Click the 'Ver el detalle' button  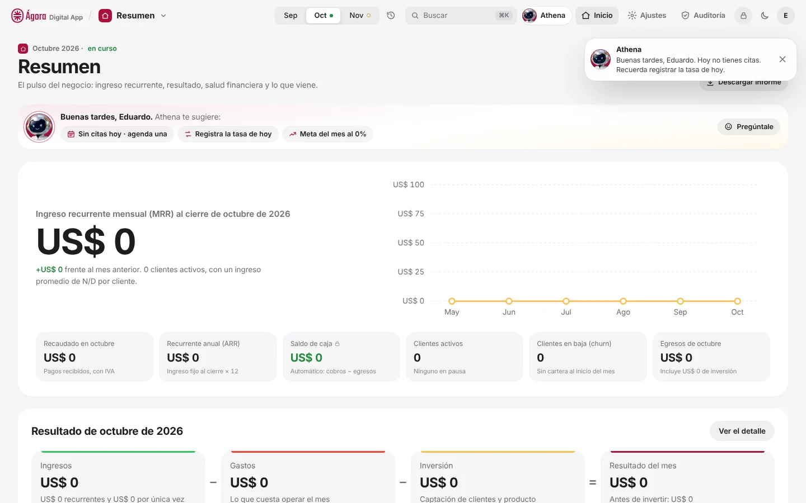(742, 431)
